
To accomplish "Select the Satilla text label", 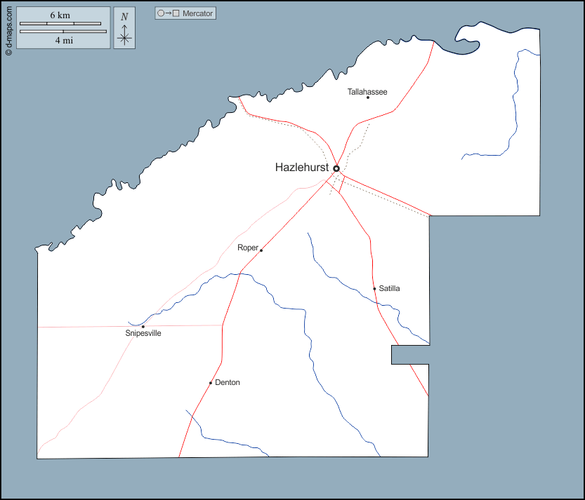I will pyautogui.click(x=390, y=288).
